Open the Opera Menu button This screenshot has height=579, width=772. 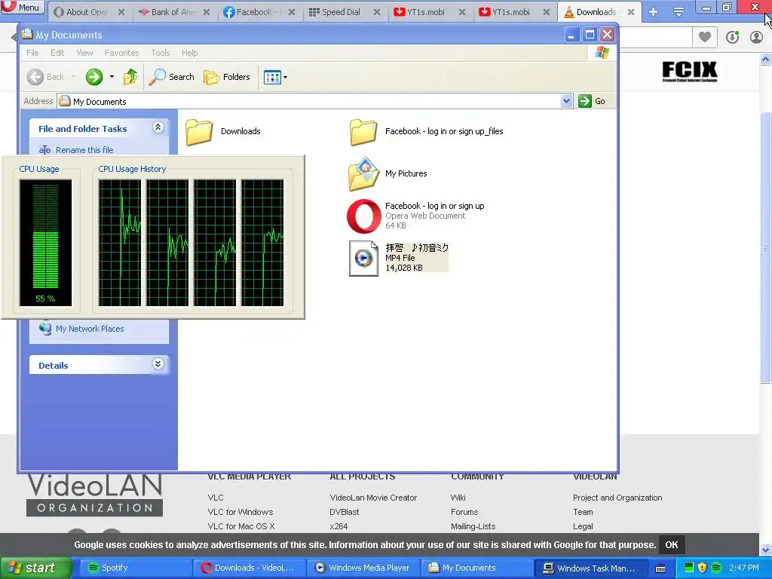point(22,7)
